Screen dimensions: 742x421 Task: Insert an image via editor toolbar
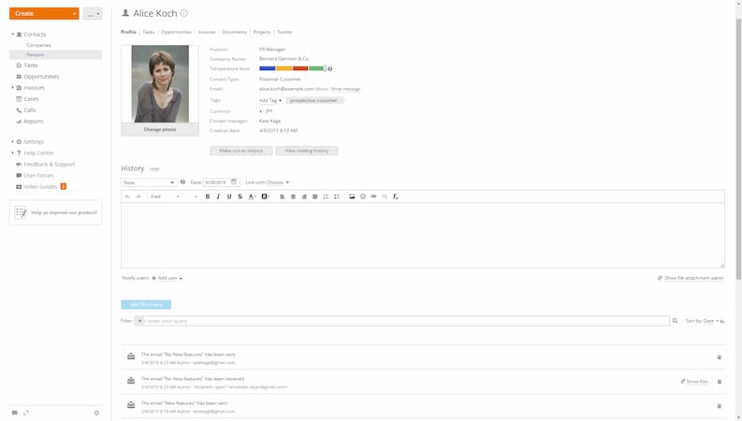point(352,196)
